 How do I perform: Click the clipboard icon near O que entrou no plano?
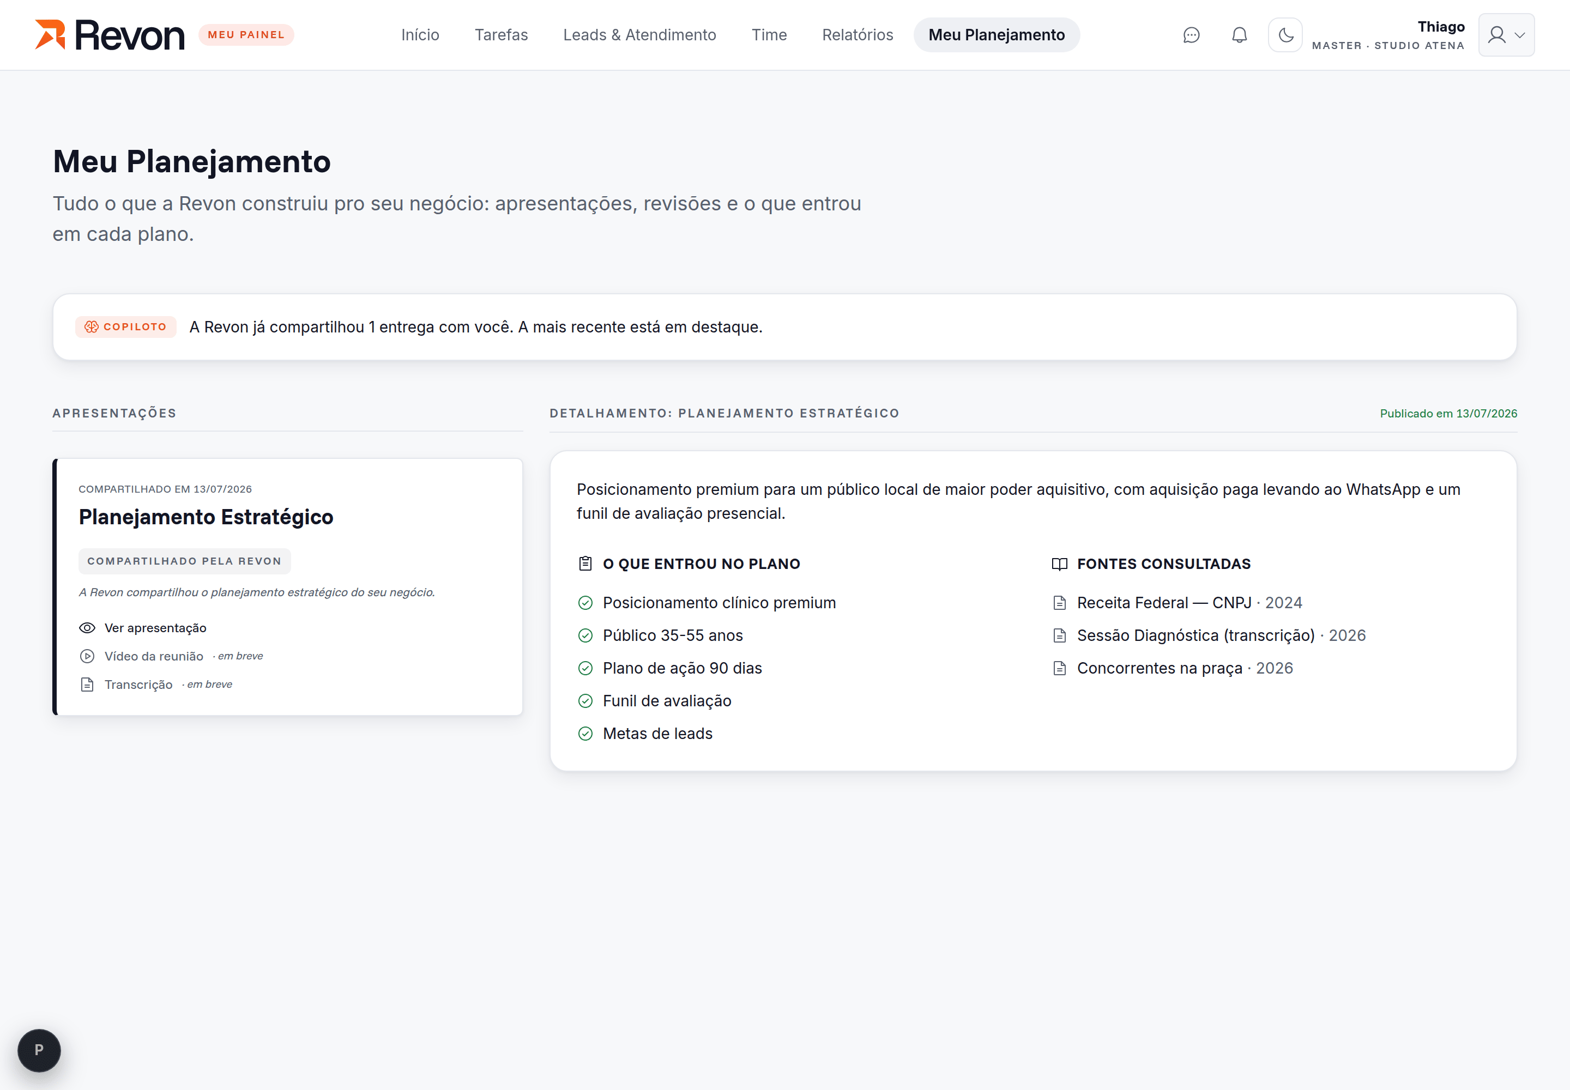point(585,564)
